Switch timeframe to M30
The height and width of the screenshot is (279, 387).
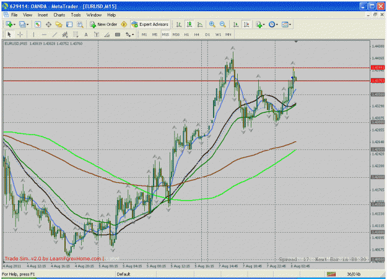point(176,35)
